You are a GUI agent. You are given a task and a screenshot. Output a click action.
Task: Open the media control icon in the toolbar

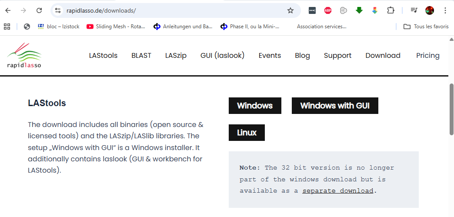click(x=414, y=10)
